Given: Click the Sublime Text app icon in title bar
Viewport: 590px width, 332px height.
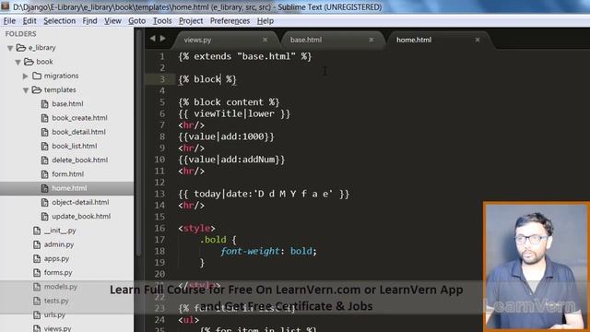Looking at the screenshot, I should point(5,6).
